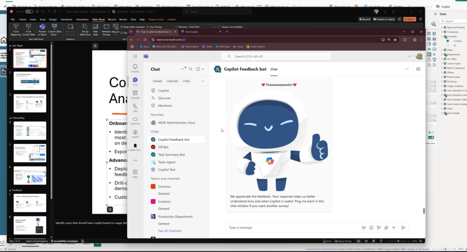Viewport: 467px width, 252px height.
Task: Toggle Use Timings checkbox
Action: (148, 27)
